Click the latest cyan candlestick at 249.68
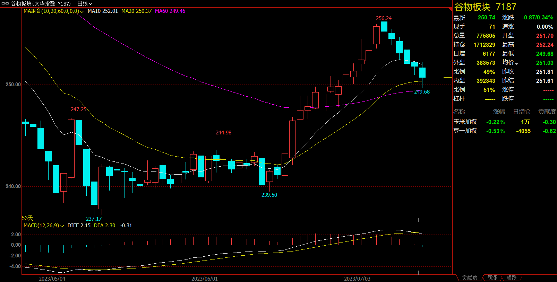The image size is (557, 282). point(422,73)
